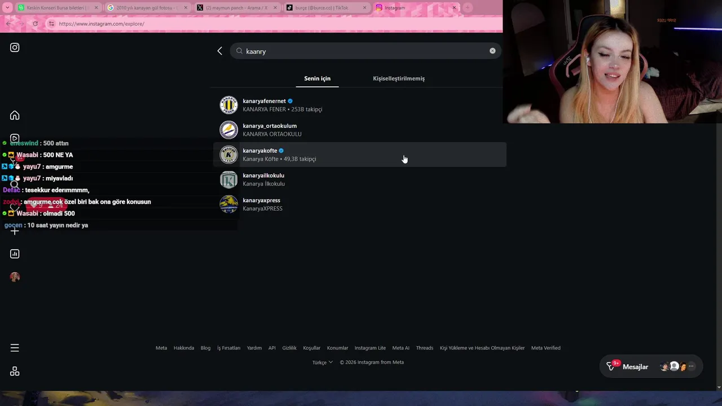The width and height of the screenshot is (722, 406).
Task: Click the magnifier icon in search box
Action: click(239, 51)
